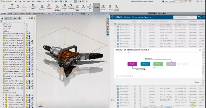
Task: Toggle the Instant3D tool
Action: click(x=96, y=7)
